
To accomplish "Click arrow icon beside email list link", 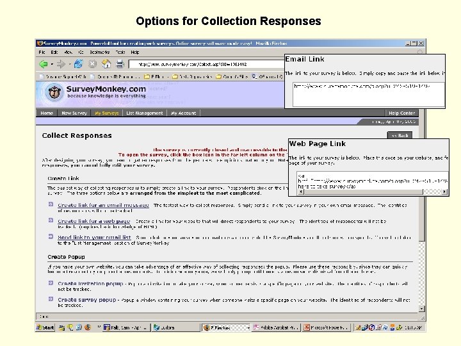I will pos(51,236).
